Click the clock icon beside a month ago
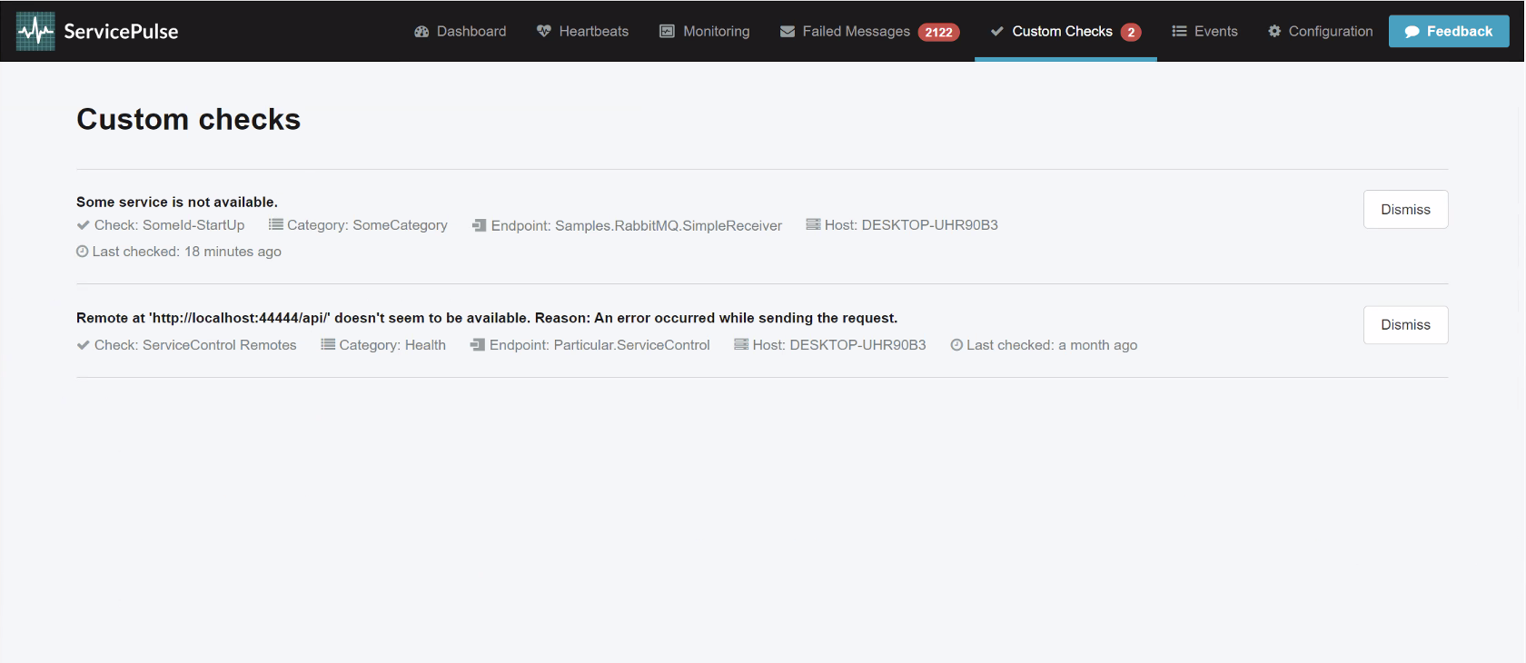1526x663 pixels. (x=956, y=345)
